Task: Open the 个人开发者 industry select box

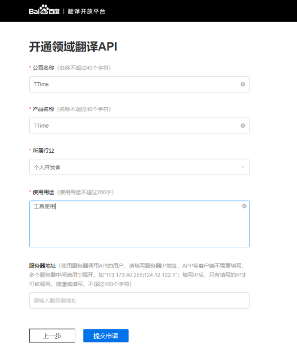Action: pos(139,167)
